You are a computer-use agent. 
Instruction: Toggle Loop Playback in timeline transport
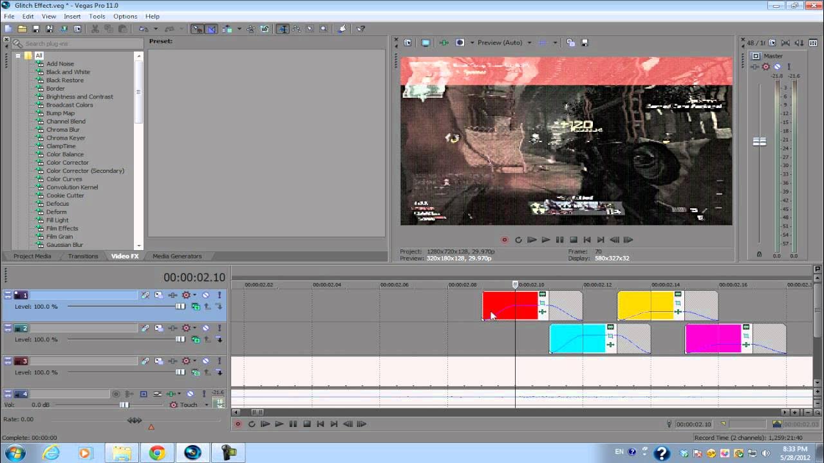click(x=252, y=424)
